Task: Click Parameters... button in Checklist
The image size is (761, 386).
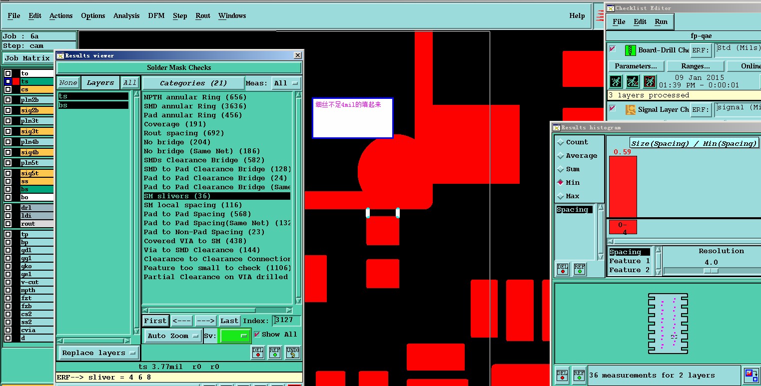Action: [636, 66]
